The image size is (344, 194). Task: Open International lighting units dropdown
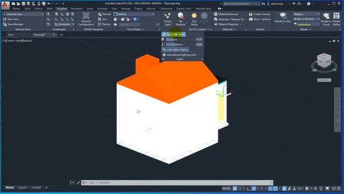pyautogui.click(x=181, y=55)
